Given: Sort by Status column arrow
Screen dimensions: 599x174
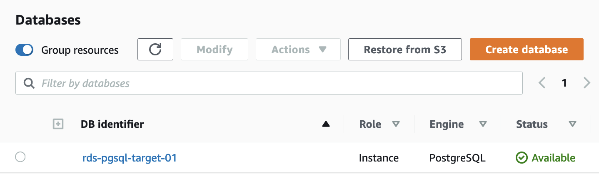Looking at the screenshot, I should [572, 124].
